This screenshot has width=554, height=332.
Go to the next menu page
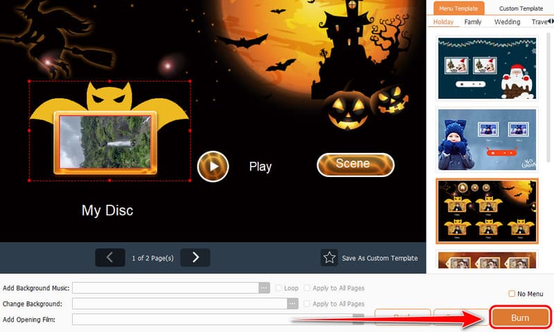tap(195, 257)
